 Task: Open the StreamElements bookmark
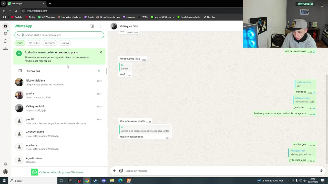click(108, 17)
